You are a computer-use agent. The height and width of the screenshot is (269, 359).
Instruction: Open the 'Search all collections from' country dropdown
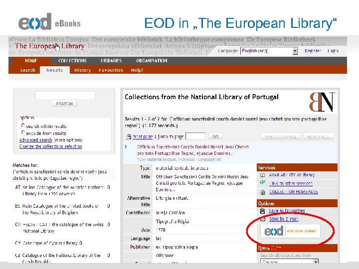[x=289, y=261]
